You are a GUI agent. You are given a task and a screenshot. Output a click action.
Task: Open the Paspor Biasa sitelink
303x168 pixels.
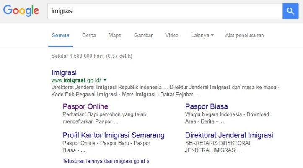(x=206, y=106)
